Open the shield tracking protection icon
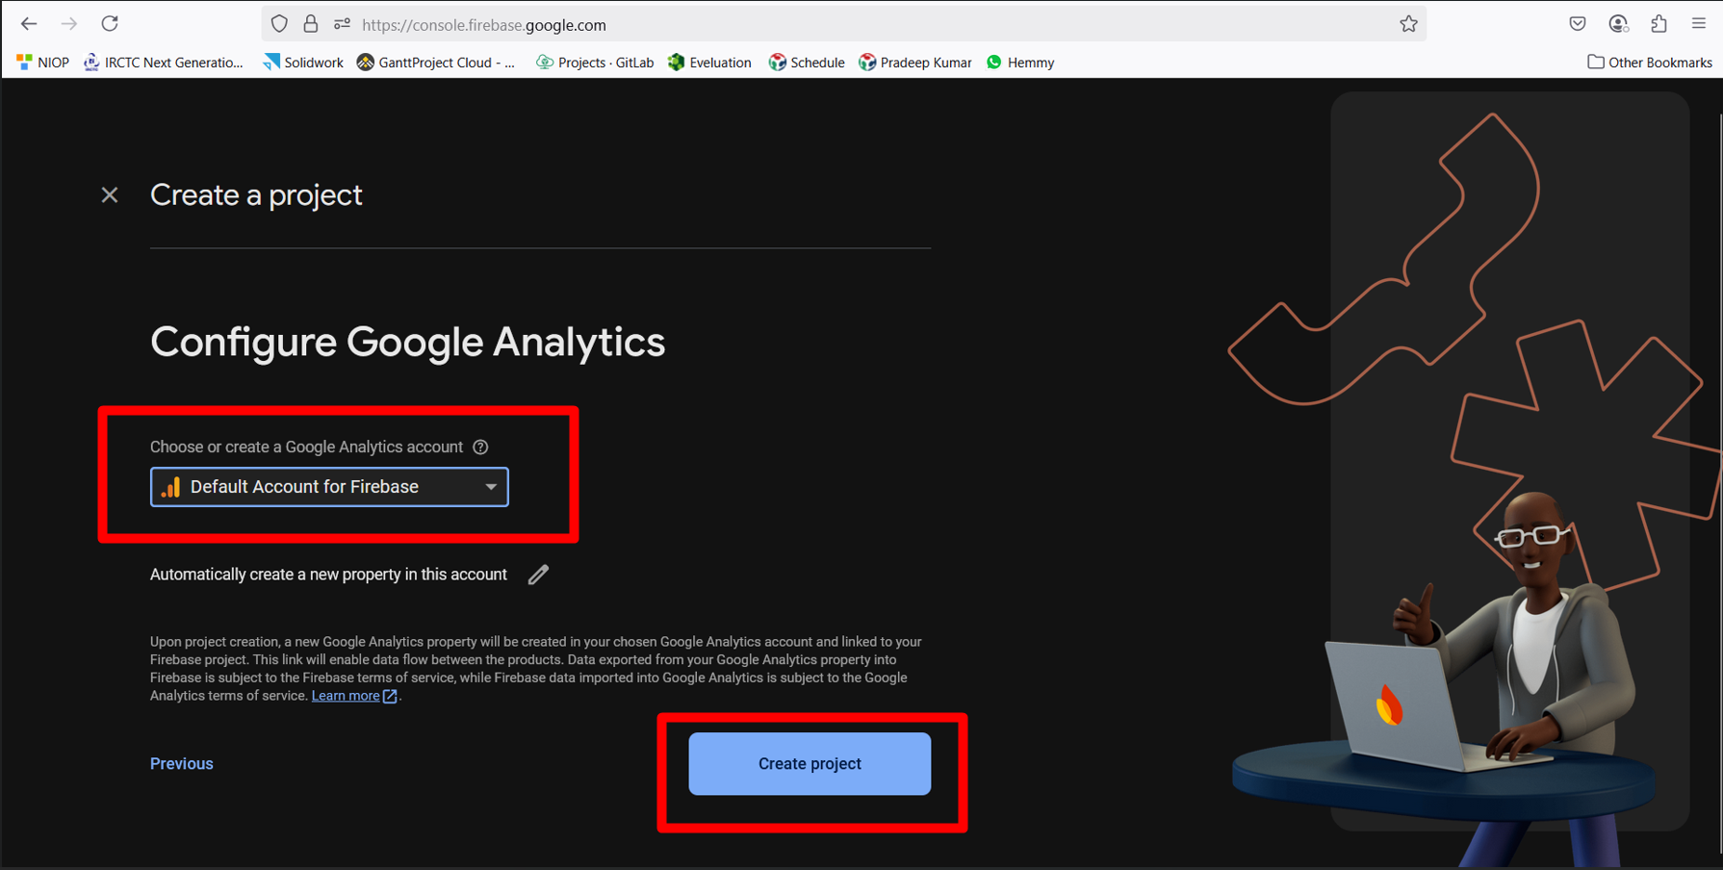 (x=279, y=24)
